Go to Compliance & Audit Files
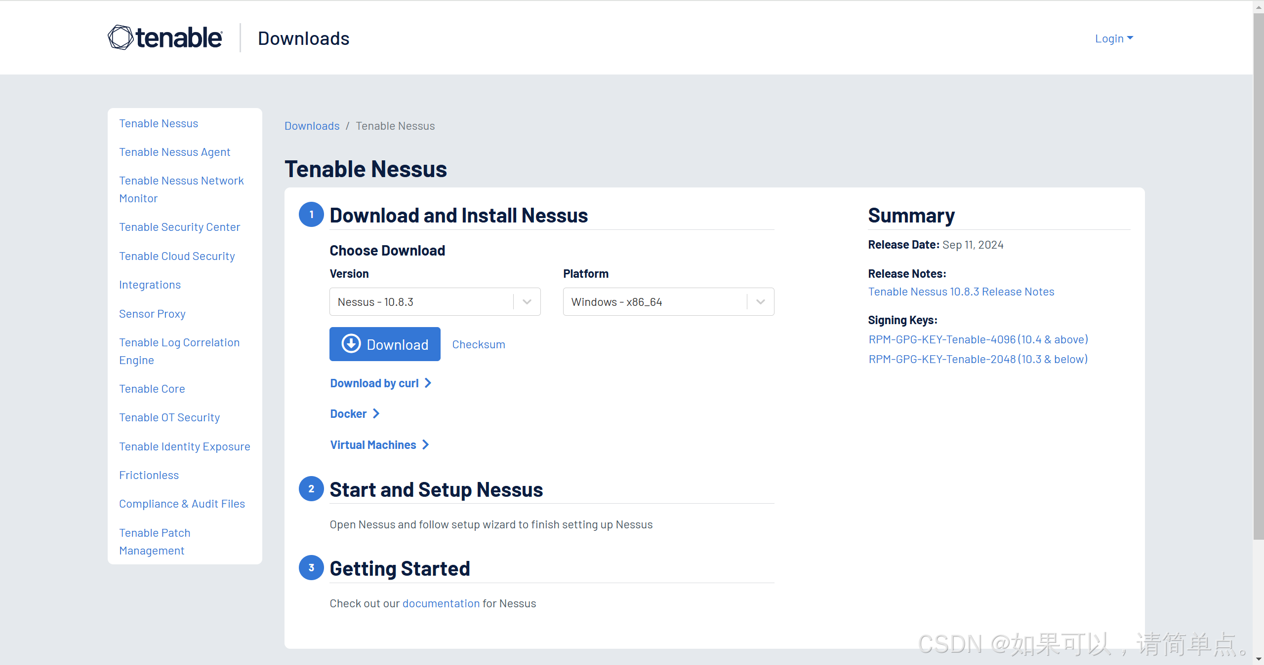1264x665 pixels. (x=182, y=504)
